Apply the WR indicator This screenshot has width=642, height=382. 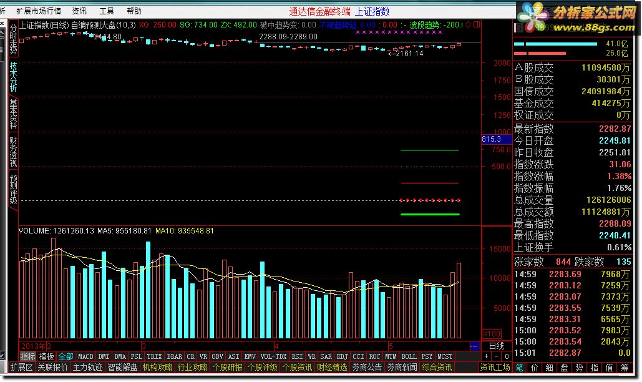tap(311, 356)
